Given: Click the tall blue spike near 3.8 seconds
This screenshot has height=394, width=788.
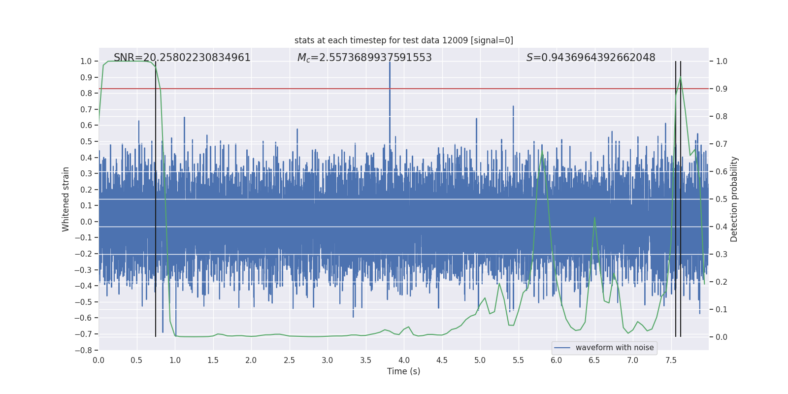Looking at the screenshot, I should click(390, 98).
